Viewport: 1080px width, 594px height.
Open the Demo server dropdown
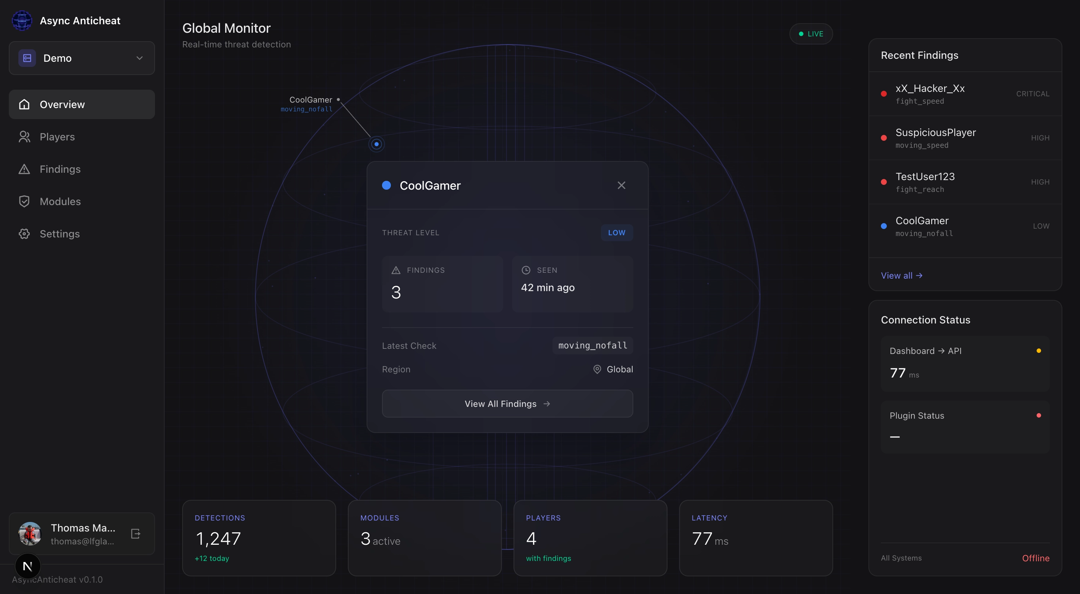pyautogui.click(x=82, y=58)
